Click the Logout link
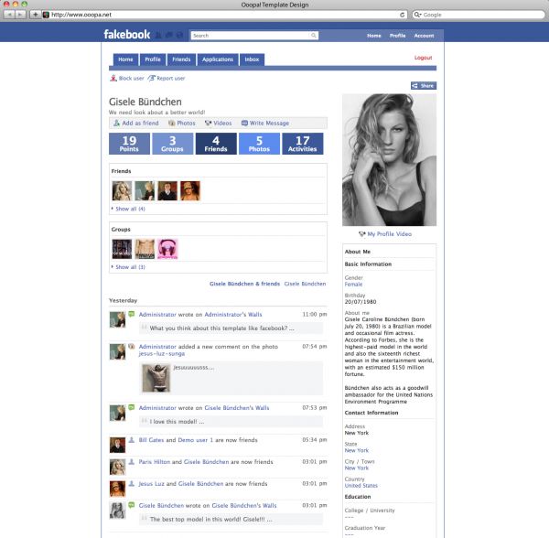 (x=424, y=58)
